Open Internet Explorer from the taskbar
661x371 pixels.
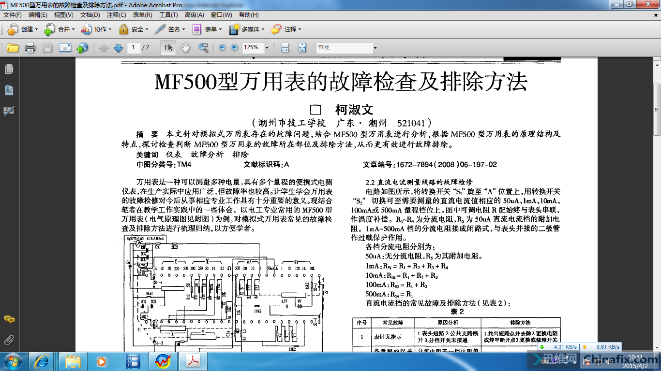pyautogui.click(x=41, y=361)
